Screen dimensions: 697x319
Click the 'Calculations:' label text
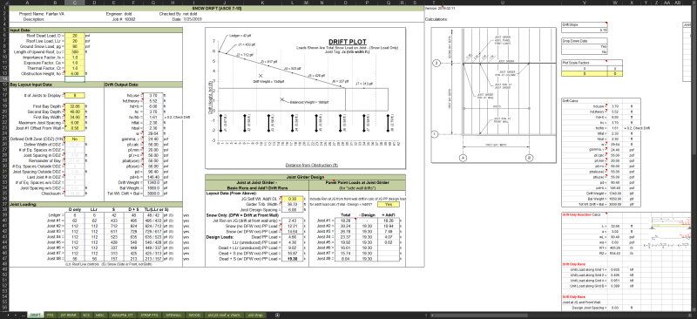(x=436, y=19)
